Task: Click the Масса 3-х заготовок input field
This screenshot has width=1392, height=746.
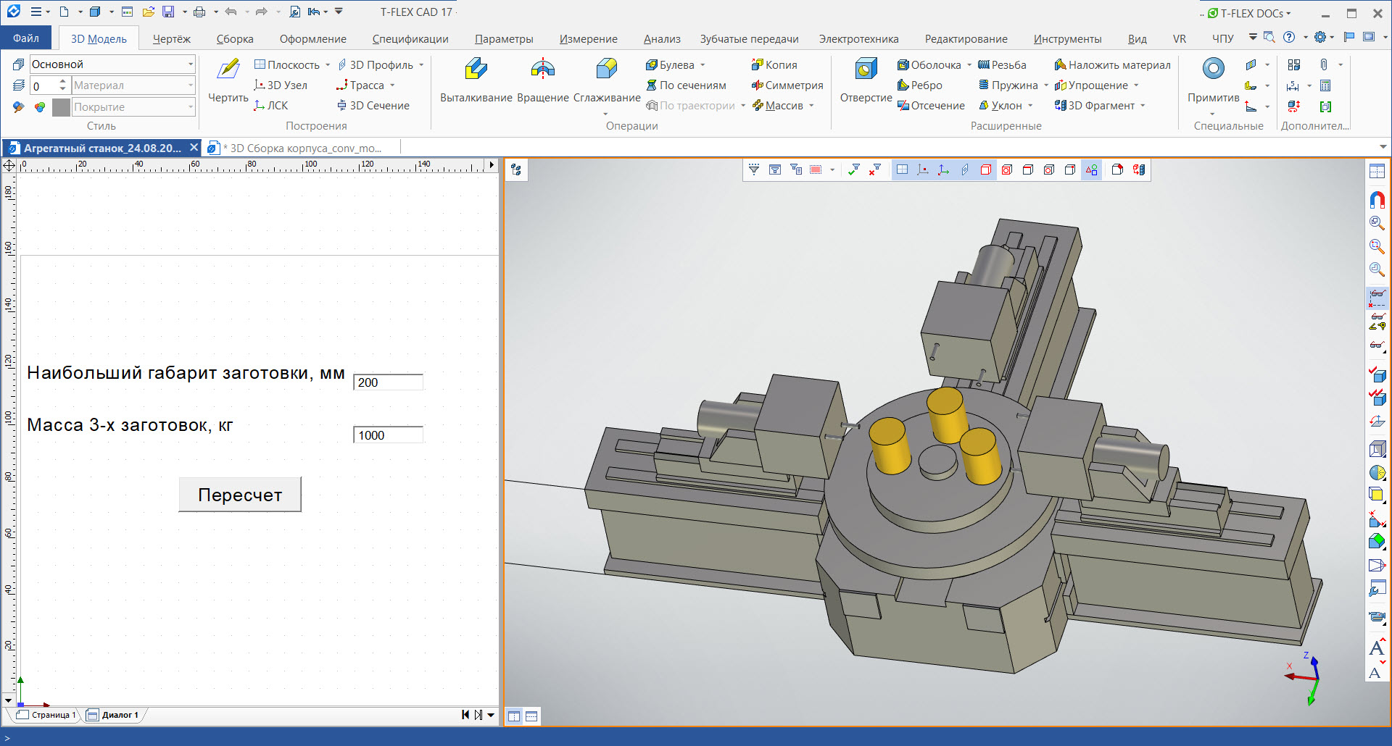Action: point(388,435)
